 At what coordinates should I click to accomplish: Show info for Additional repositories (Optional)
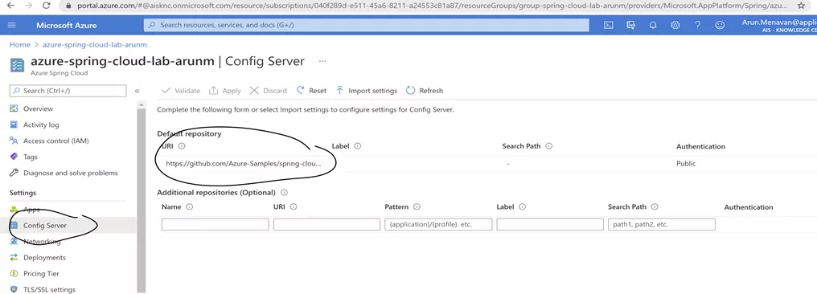pyautogui.click(x=284, y=193)
